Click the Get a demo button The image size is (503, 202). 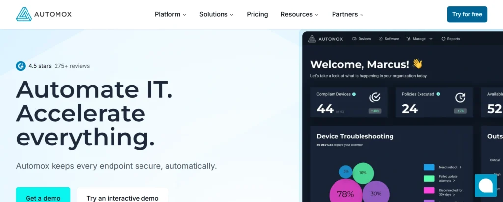click(x=43, y=195)
